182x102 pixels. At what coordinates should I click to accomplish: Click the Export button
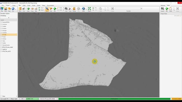41,10
